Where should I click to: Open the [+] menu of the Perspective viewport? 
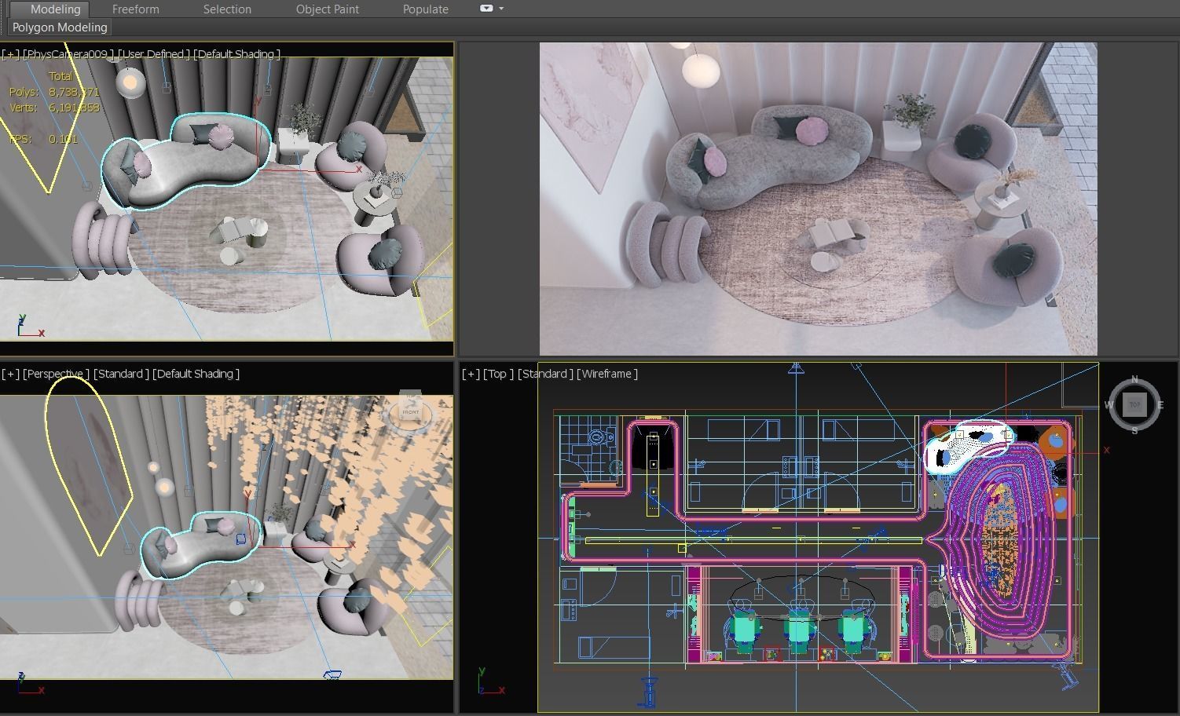[x=10, y=374]
